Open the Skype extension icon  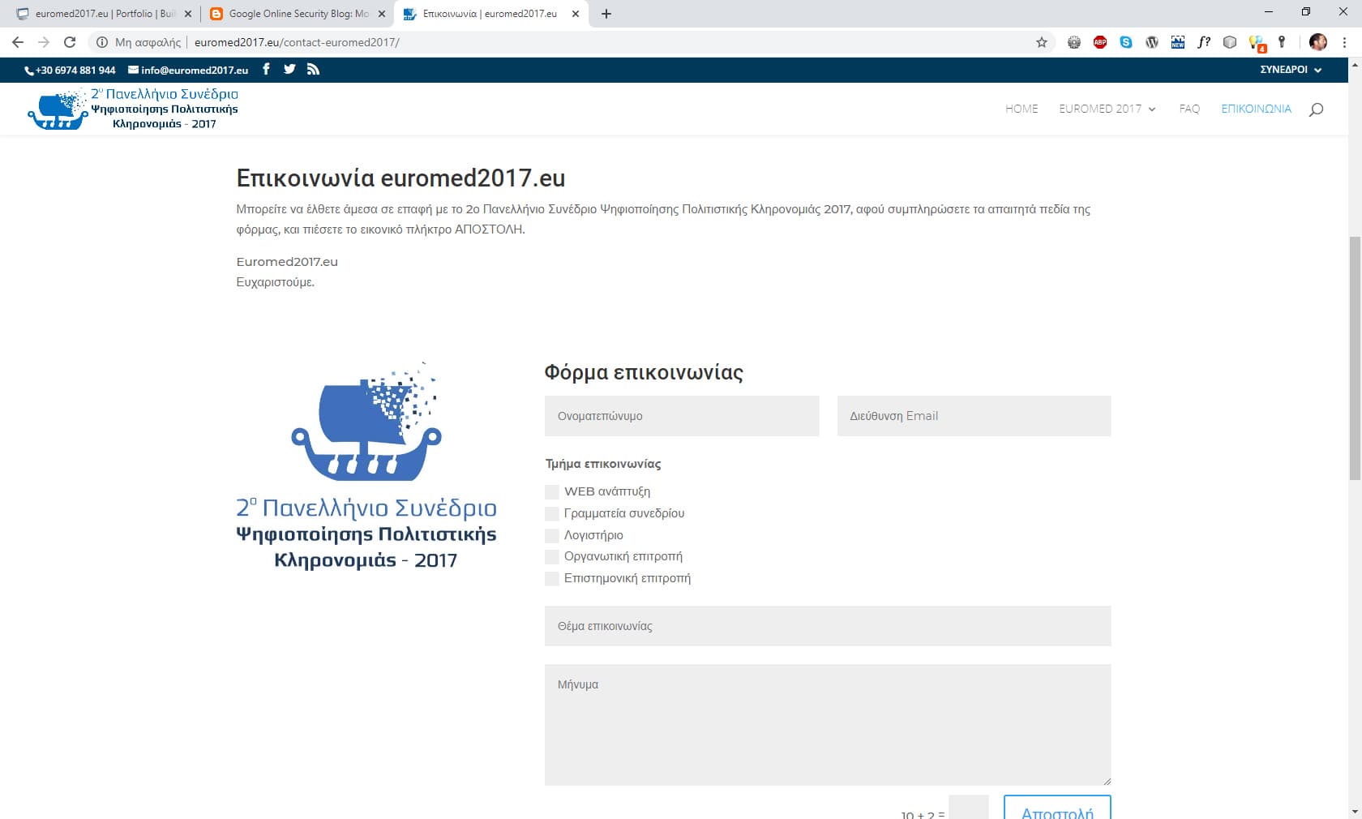click(x=1126, y=42)
